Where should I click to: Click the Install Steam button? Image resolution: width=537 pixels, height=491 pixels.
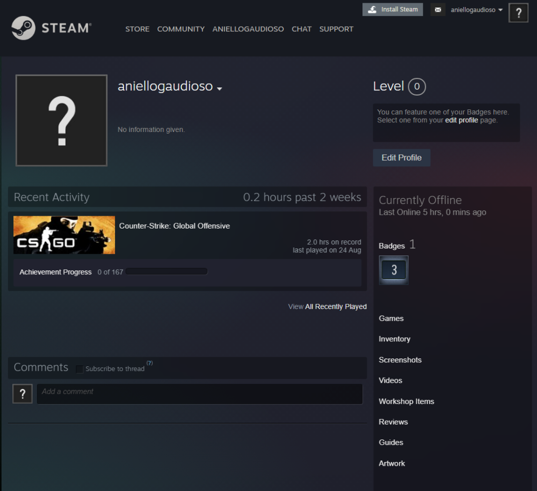[x=393, y=10]
